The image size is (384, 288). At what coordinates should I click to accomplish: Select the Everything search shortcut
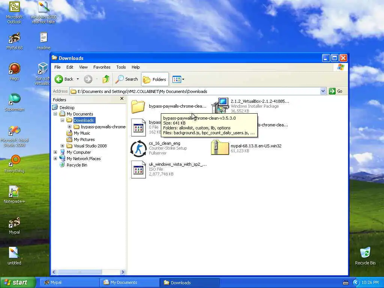14,164
